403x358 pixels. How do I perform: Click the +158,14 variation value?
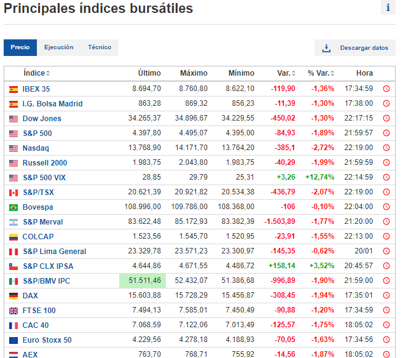[x=282, y=266]
